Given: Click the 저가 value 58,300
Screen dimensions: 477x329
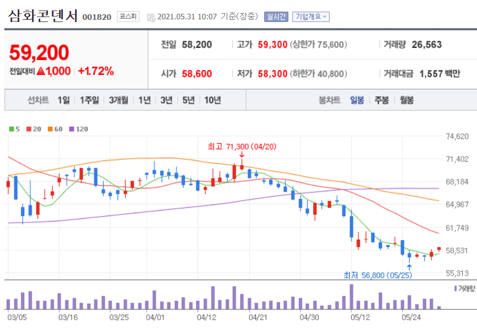Looking at the screenshot, I should point(272,74).
